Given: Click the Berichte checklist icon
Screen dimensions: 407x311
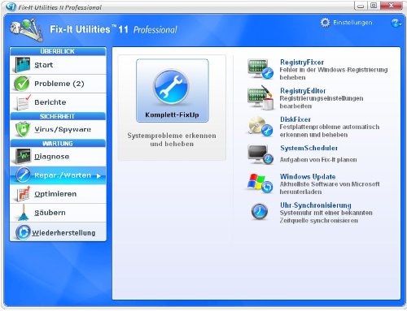Looking at the screenshot, I should pyautogui.click(x=23, y=102).
